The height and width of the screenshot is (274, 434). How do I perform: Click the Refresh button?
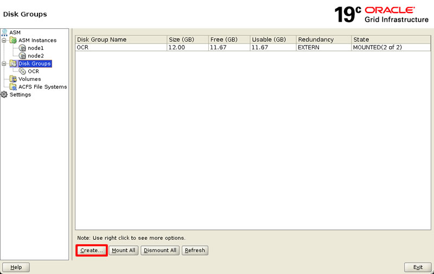(195, 251)
